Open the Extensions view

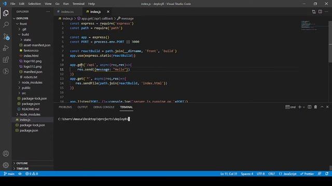pos(6,60)
